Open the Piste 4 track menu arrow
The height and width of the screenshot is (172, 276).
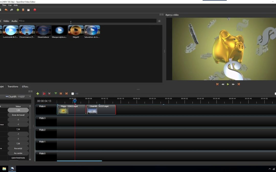click(37, 107)
